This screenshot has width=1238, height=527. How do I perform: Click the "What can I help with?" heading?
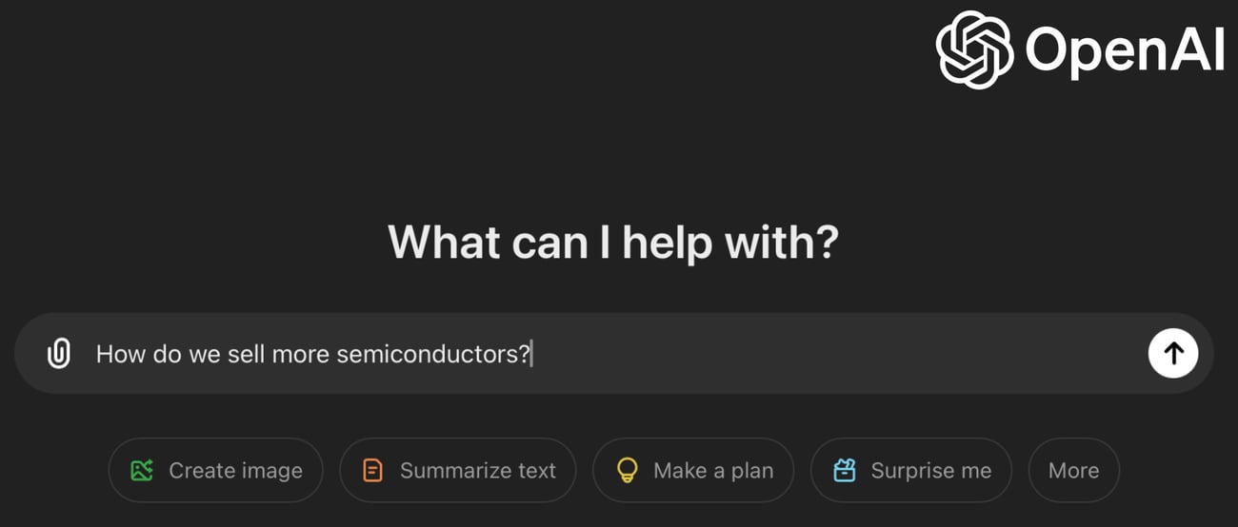(x=613, y=243)
